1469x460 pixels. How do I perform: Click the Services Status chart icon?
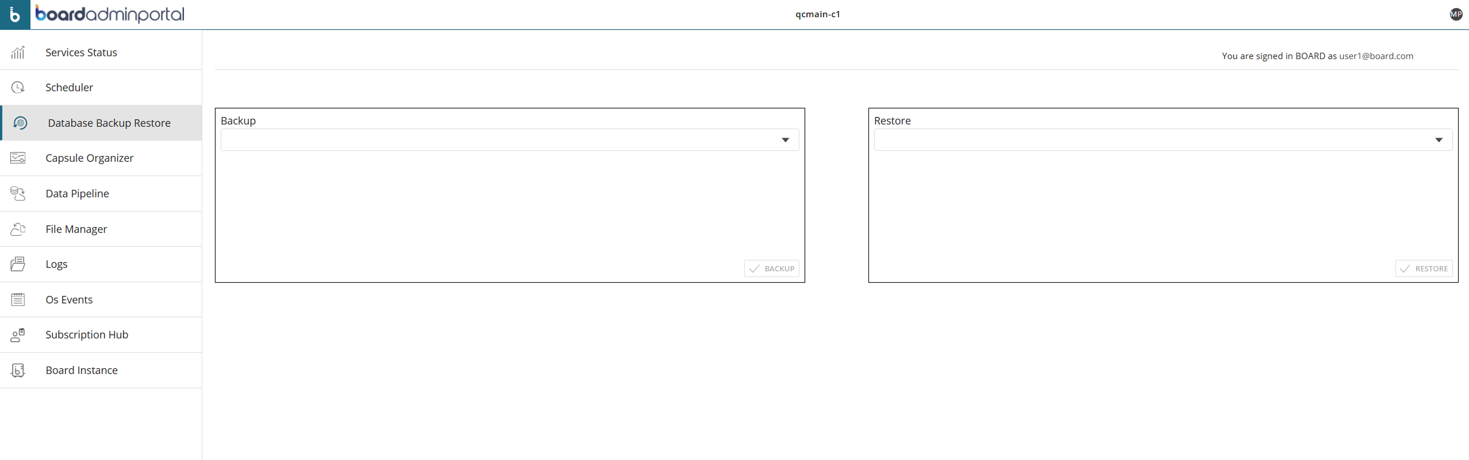(x=18, y=52)
